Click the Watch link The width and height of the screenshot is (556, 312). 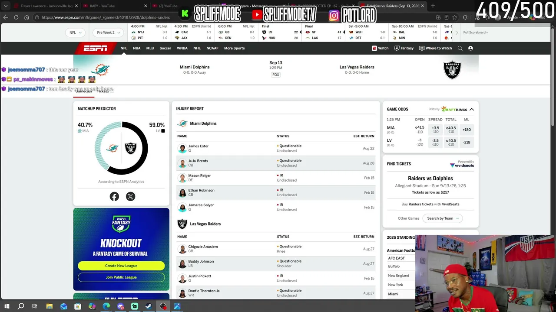coord(380,48)
